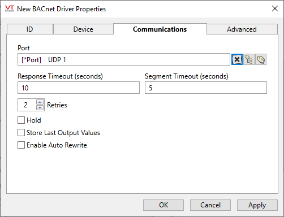Click into the Response Timeout field

coord(79,88)
